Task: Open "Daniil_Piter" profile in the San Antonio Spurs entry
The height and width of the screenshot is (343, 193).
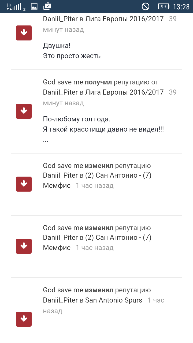Action: coord(60,300)
